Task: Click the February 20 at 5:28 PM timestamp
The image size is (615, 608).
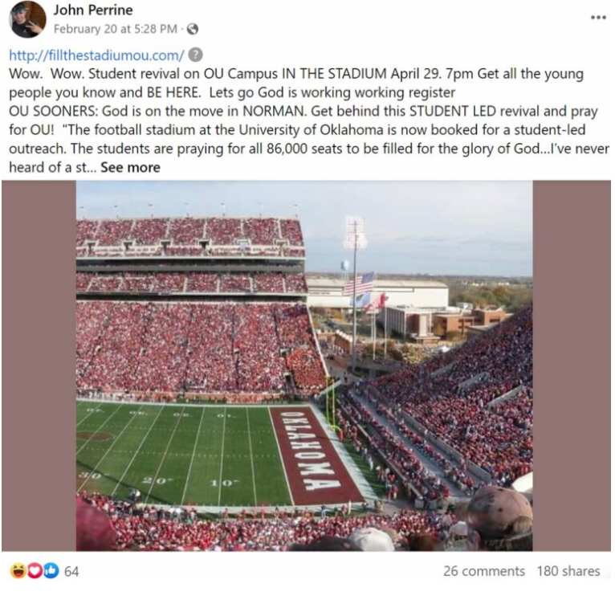Action: [115, 29]
